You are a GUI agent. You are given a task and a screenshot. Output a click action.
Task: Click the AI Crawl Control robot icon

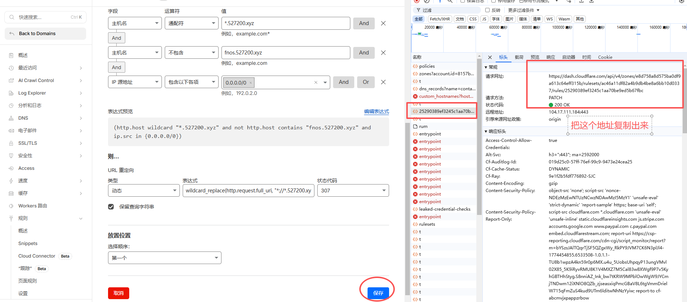click(11, 80)
